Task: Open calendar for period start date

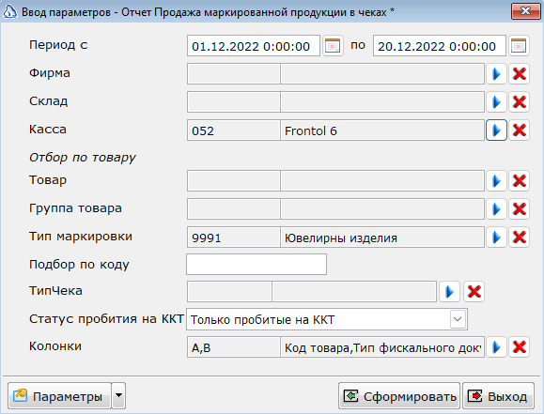Action: coord(333,45)
